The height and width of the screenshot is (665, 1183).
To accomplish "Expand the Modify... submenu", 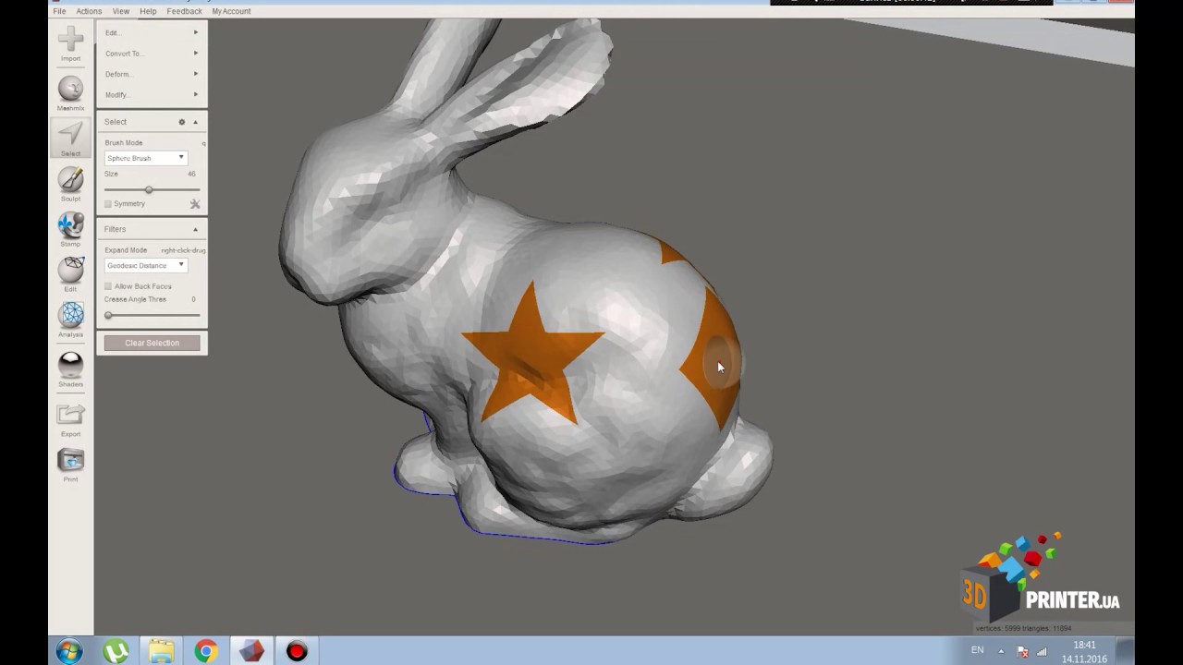I will tap(152, 94).
